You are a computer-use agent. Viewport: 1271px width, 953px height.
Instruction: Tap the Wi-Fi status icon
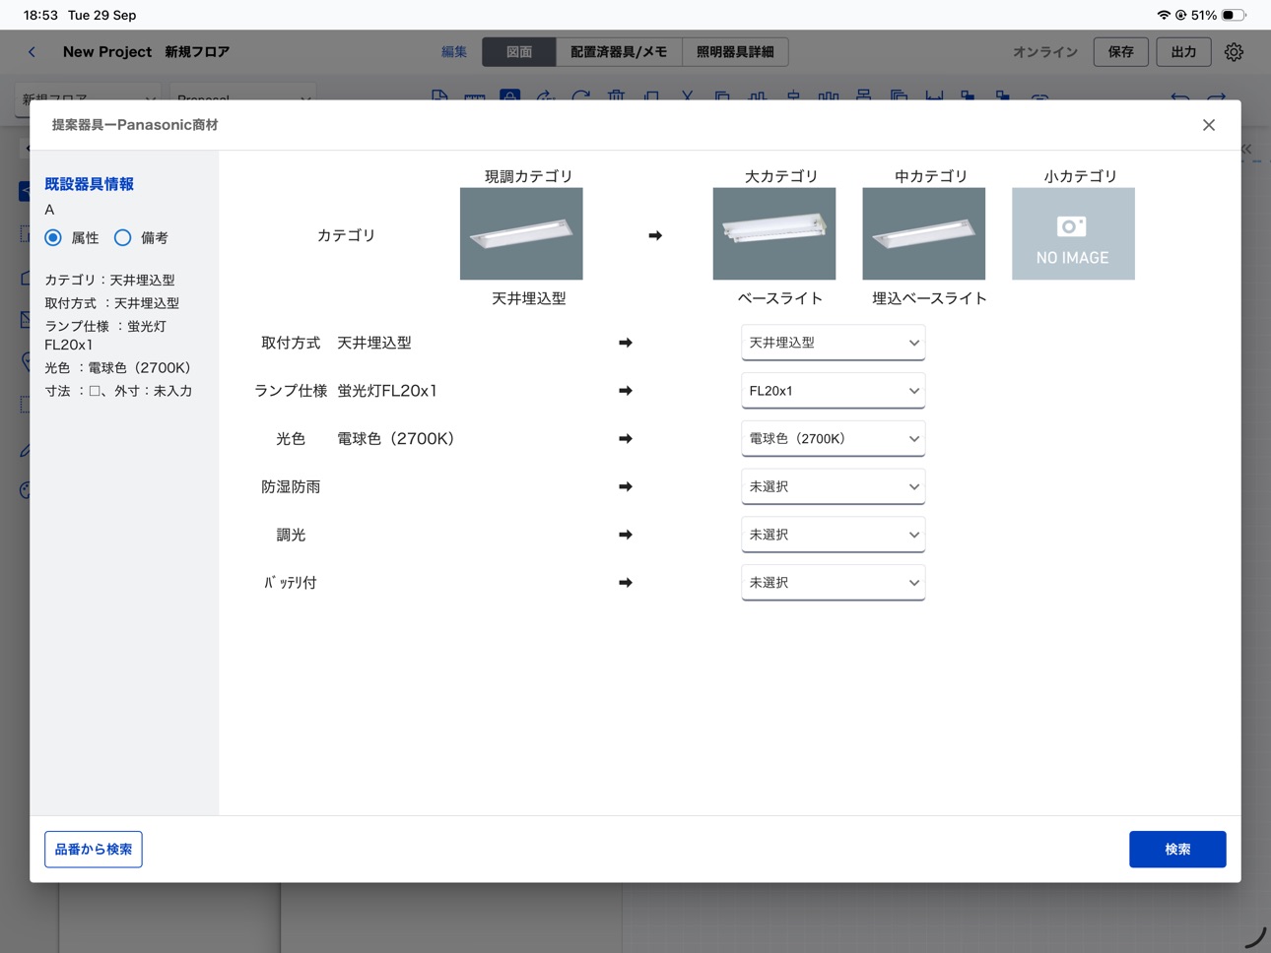point(1164,15)
